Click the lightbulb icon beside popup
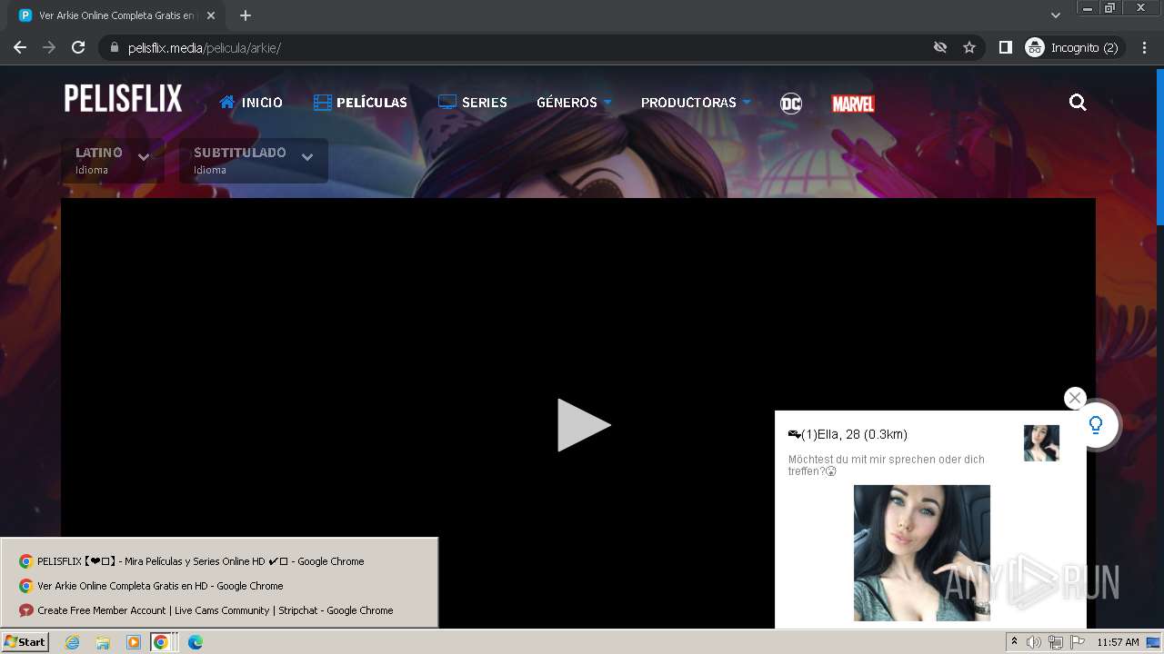Screen dimensions: 1164x654 click(1096, 425)
